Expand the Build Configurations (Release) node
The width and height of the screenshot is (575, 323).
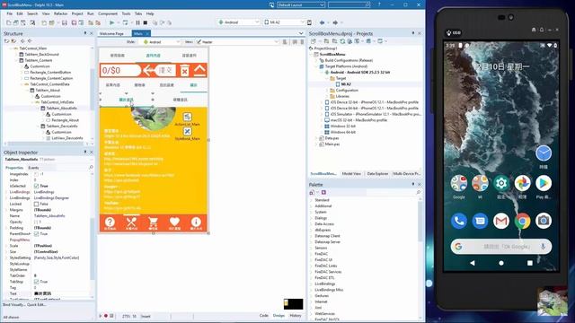coord(316,60)
